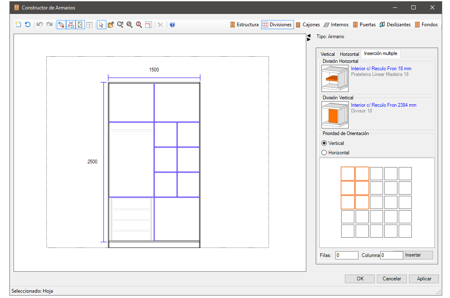Click the Seleccionado: Hoja status text
The height and width of the screenshot is (298, 450).
pyautogui.click(x=32, y=291)
